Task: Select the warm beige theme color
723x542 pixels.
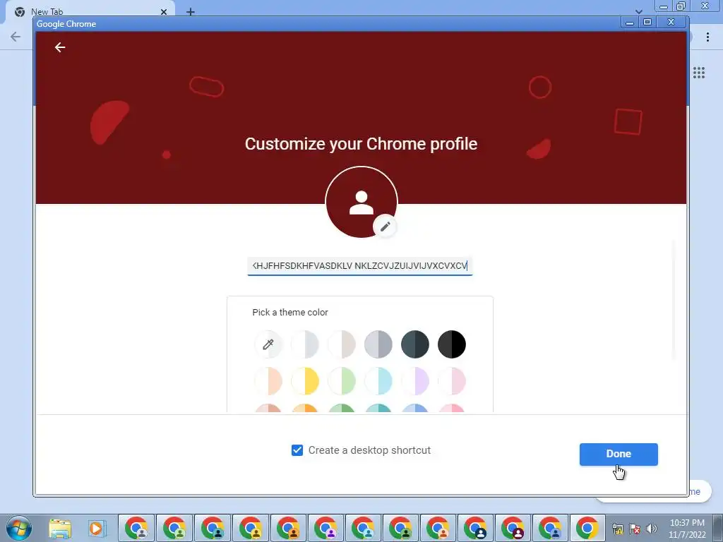Action: (342, 344)
